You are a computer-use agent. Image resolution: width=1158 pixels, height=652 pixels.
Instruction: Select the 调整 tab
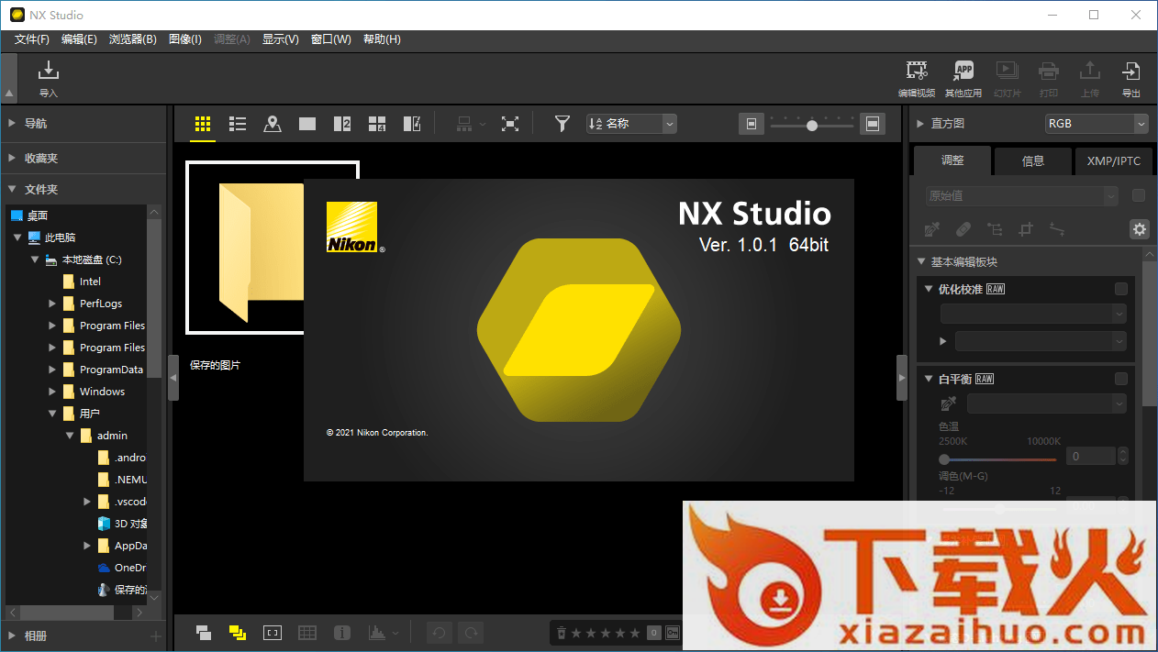pos(952,160)
